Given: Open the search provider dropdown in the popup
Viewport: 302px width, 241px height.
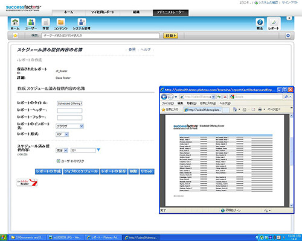Looking at the screenshot, I should [x=291, y=97].
